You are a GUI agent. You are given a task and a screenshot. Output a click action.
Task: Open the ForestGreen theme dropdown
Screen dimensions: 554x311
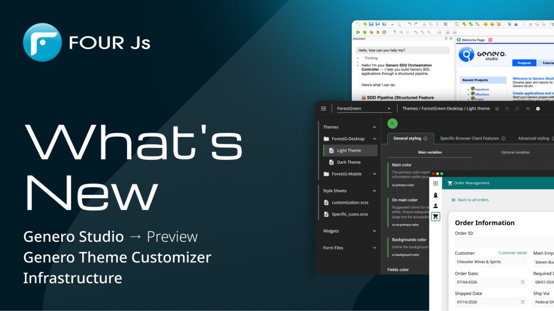(363, 109)
